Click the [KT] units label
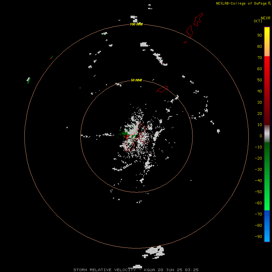 (x=258, y=21)
